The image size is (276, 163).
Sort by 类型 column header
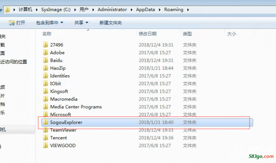pos(187,34)
